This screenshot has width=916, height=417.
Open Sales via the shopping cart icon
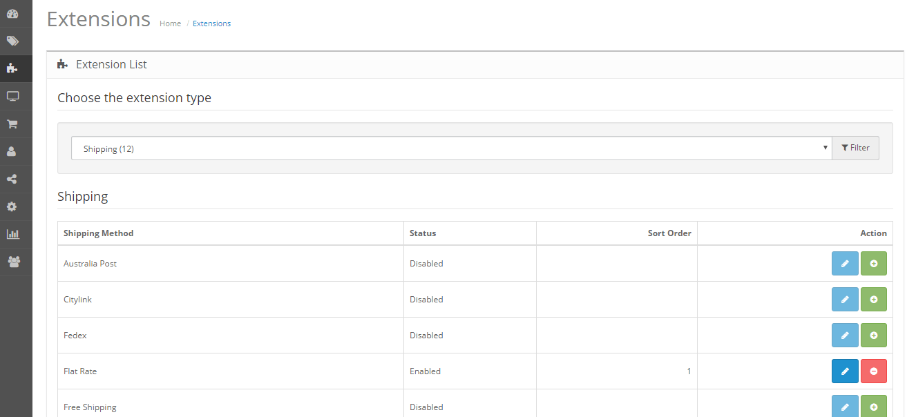tap(12, 123)
